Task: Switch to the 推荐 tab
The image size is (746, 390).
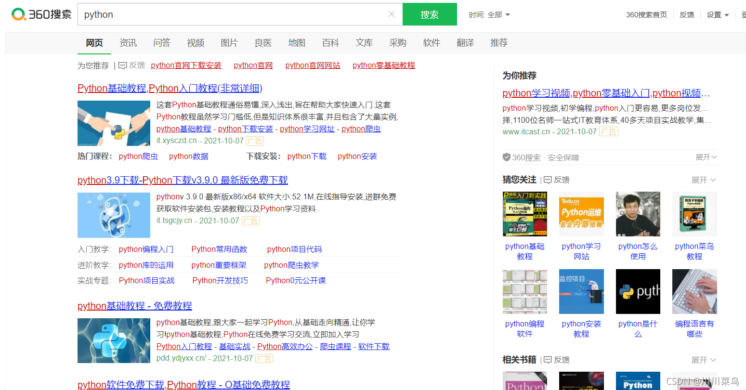Action: pyautogui.click(x=499, y=43)
